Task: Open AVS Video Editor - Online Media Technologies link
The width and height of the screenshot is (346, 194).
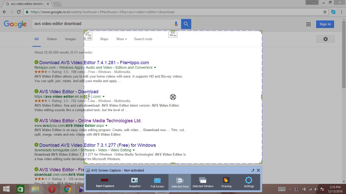Action: (90, 121)
